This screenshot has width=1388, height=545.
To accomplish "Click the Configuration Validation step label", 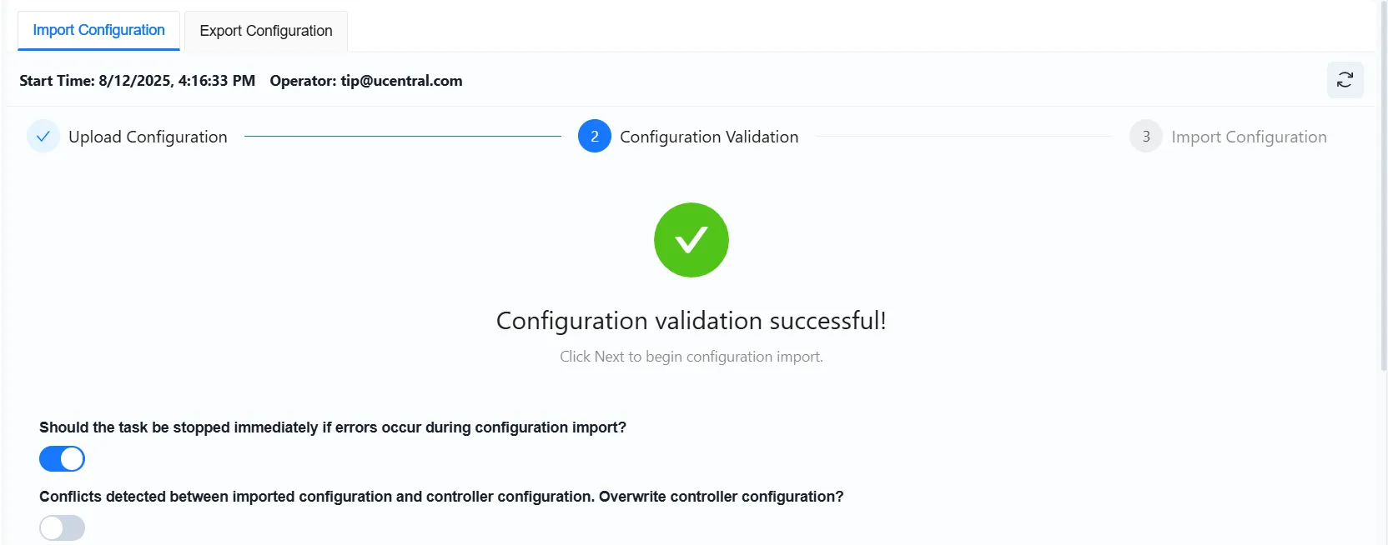I will 709,137.
